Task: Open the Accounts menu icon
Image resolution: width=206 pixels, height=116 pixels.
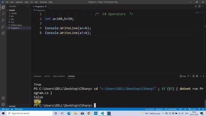Action: tap(3, 98)
